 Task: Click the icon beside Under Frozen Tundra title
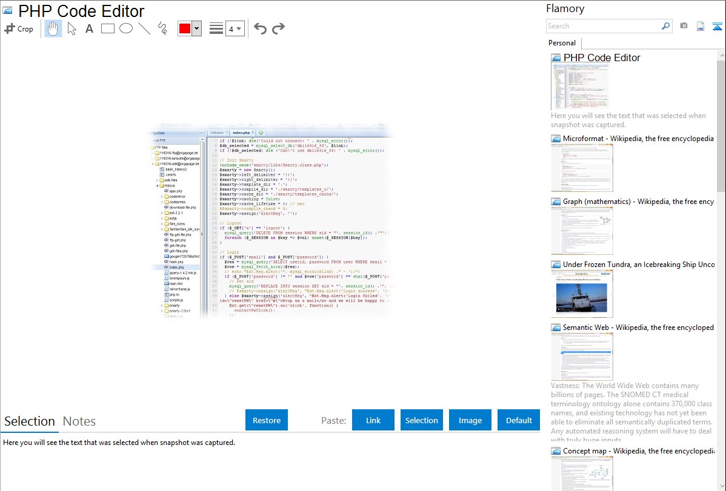click(x=556, y=265)
